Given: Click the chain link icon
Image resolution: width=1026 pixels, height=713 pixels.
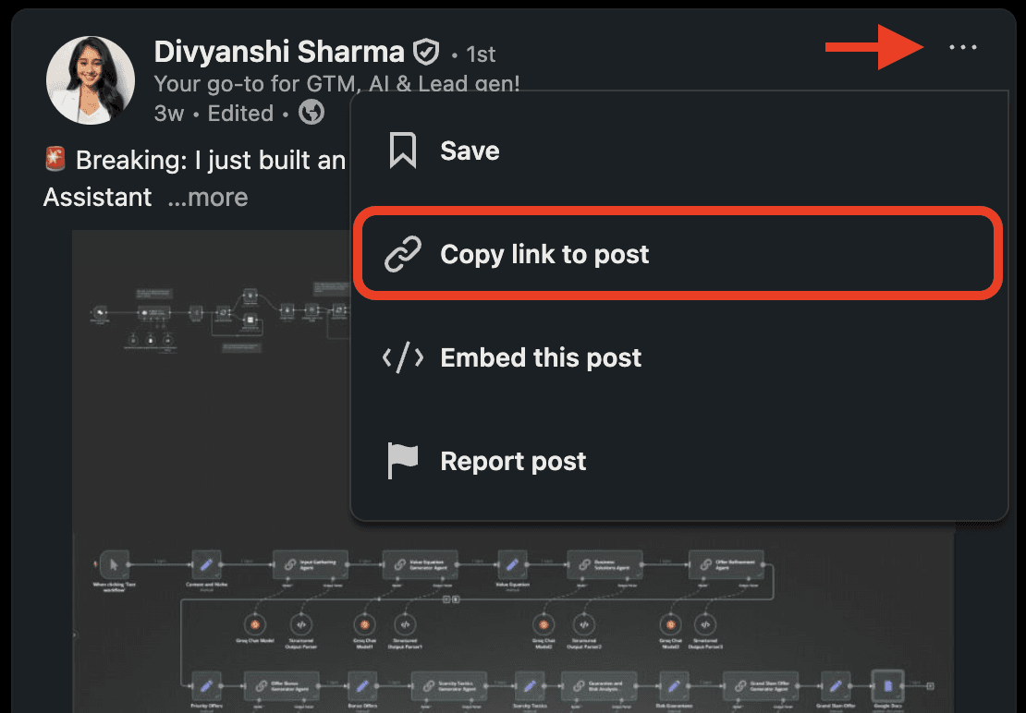Looking at the screenshot, I should (402, 254).
